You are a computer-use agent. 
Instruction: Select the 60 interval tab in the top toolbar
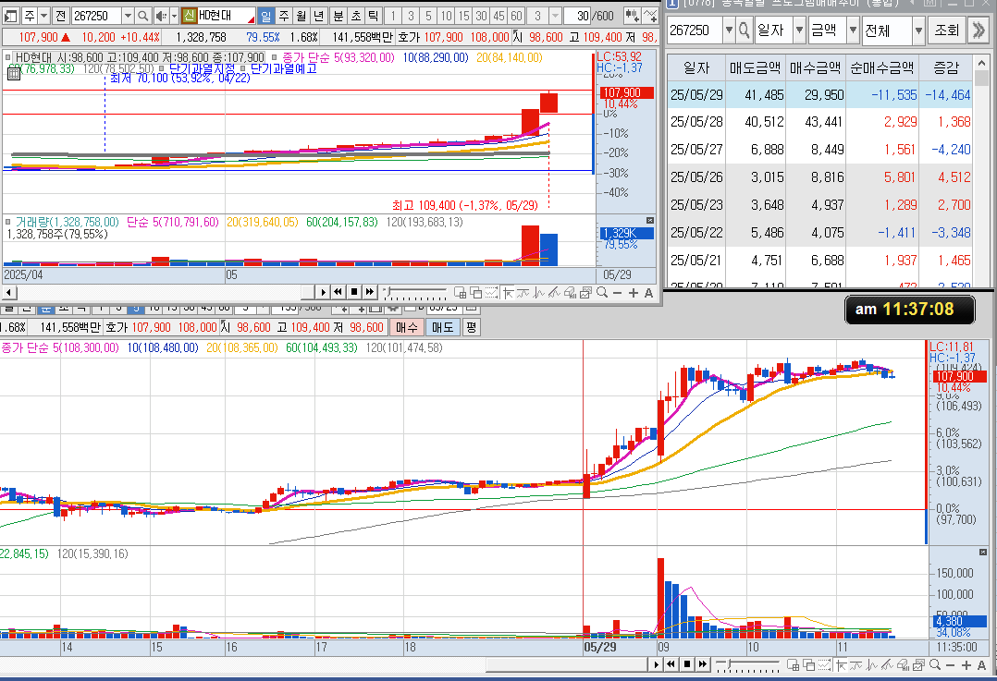pos(516,15)
